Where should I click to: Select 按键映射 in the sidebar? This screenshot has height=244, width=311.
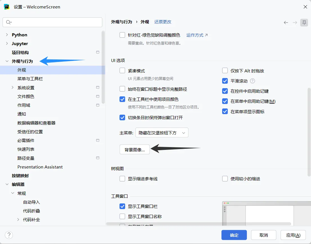click(20, 176)
